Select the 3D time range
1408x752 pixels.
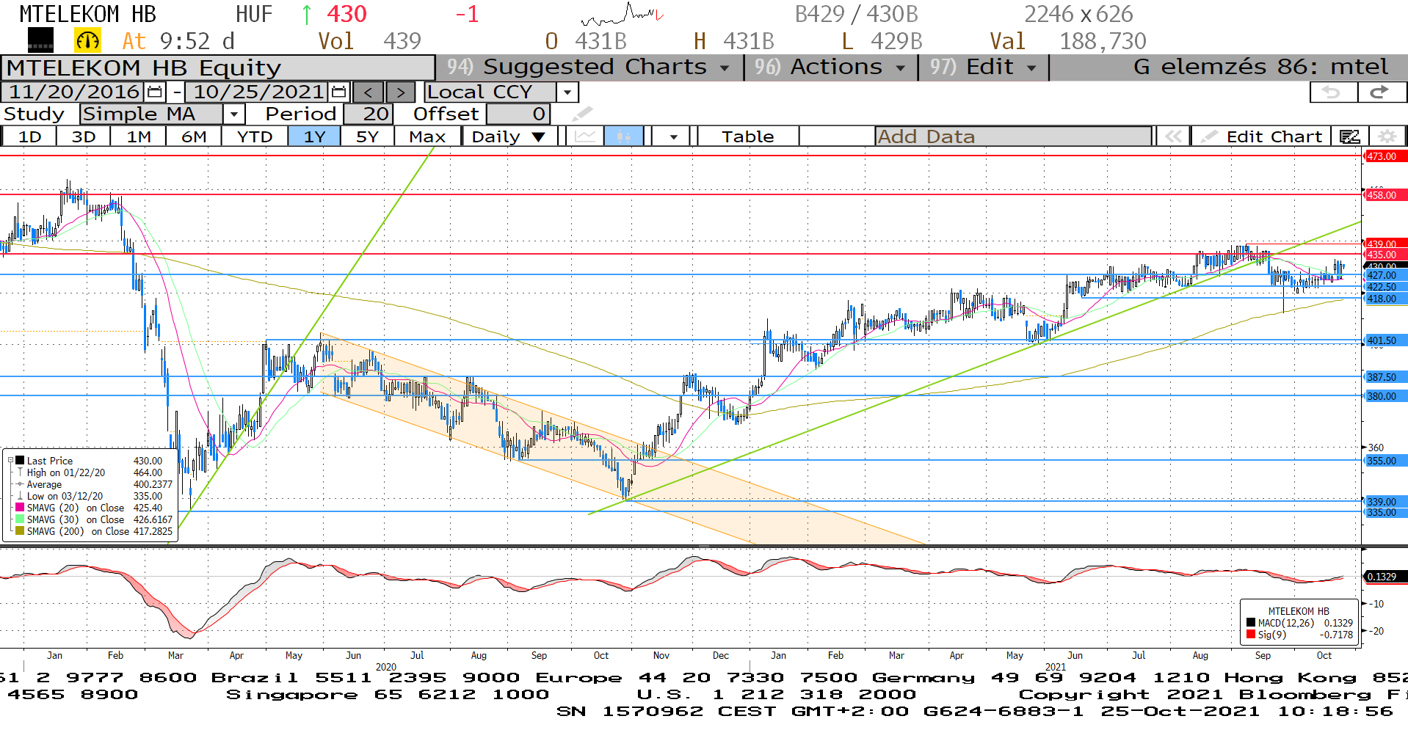[x=84, y=136]
